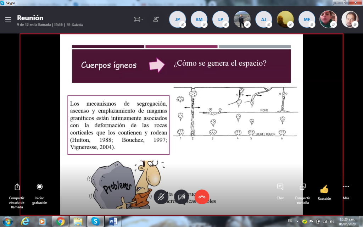Restore down the Skype window

pos(344,2)
